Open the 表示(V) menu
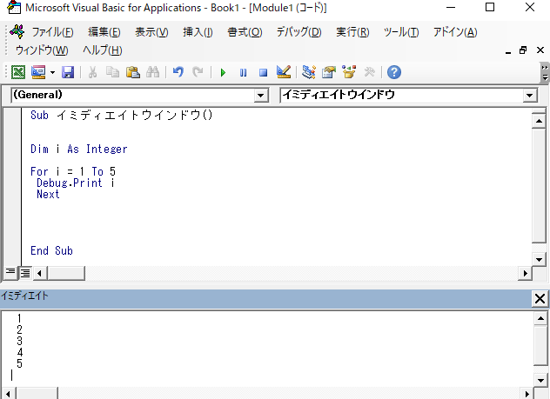This screenshot has width=550, height=399. pyautogui.click(x=151, y=32)
